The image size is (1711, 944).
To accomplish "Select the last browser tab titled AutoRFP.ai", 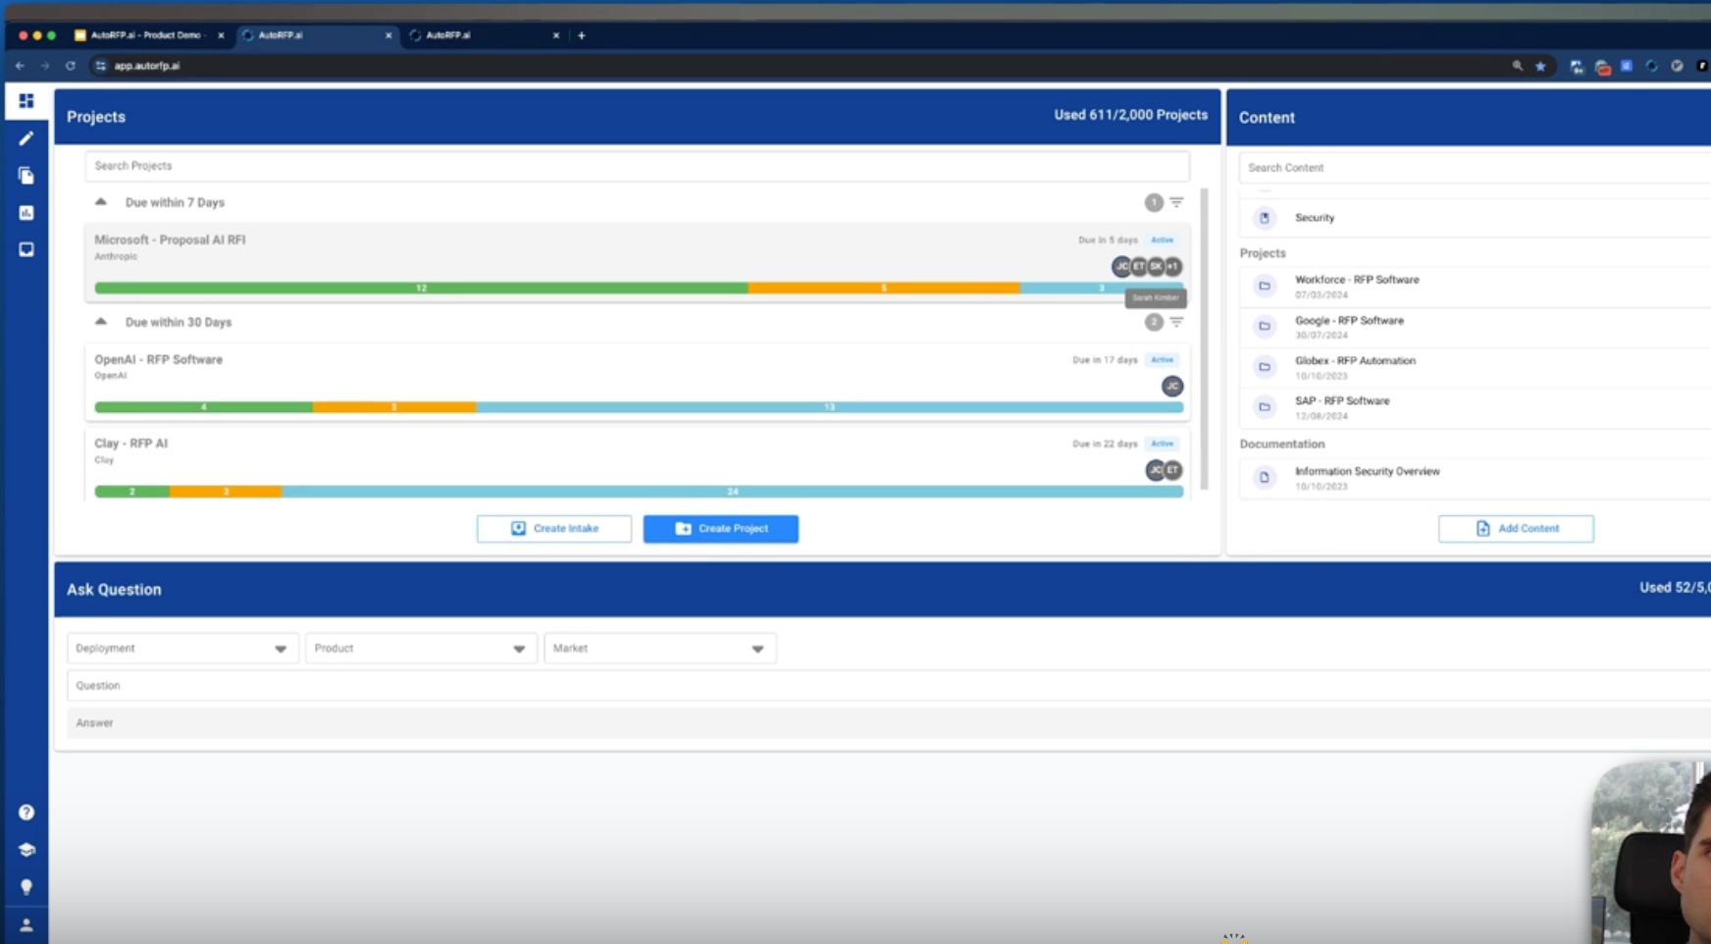I will click(485, 35).
